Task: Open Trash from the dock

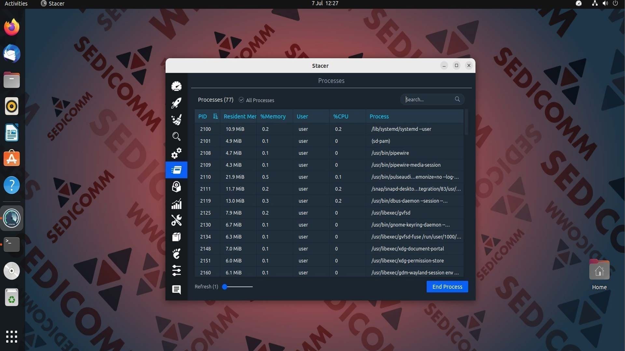Action: point(12,297)
